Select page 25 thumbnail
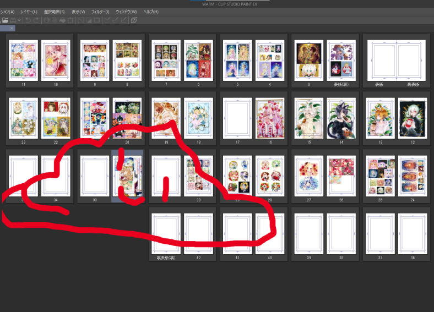This screenshot has width=434, height=312. 381,176
